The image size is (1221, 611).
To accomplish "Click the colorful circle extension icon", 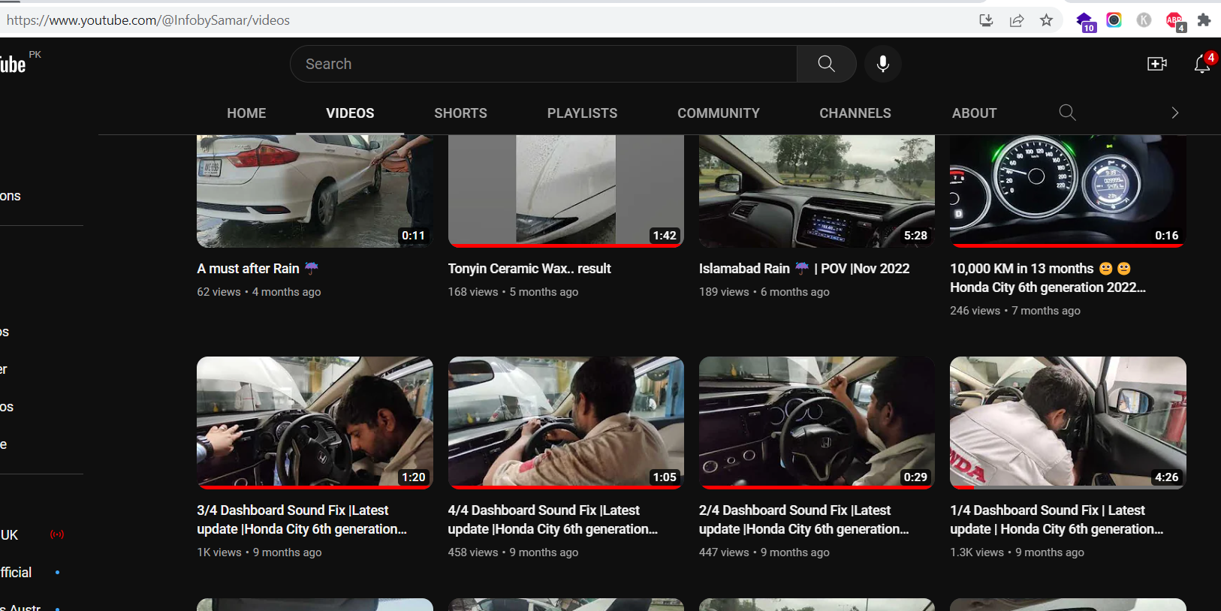I will coord(1114,20).
